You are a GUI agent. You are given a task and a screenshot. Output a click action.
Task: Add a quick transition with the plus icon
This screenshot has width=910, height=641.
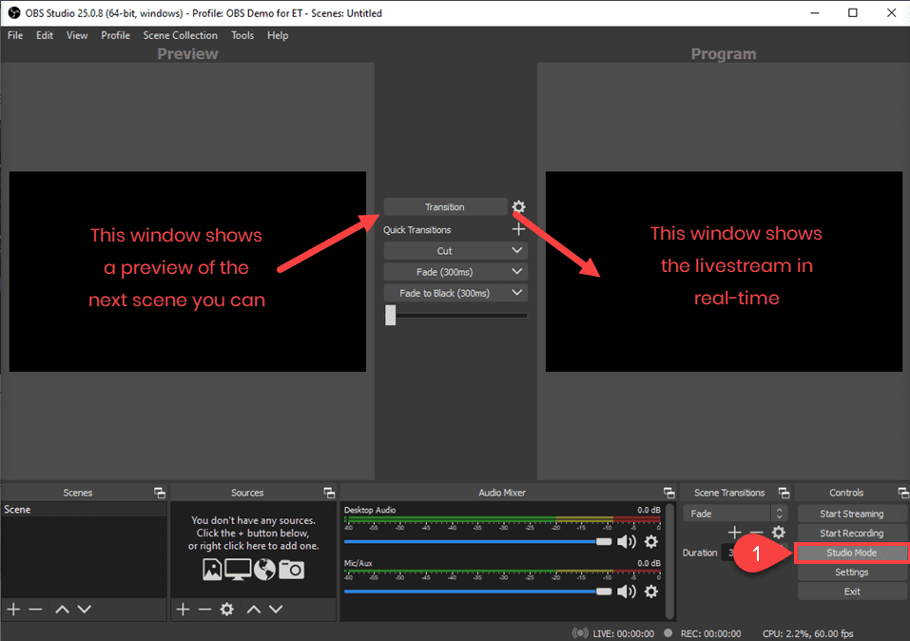(x=518, y=228)
